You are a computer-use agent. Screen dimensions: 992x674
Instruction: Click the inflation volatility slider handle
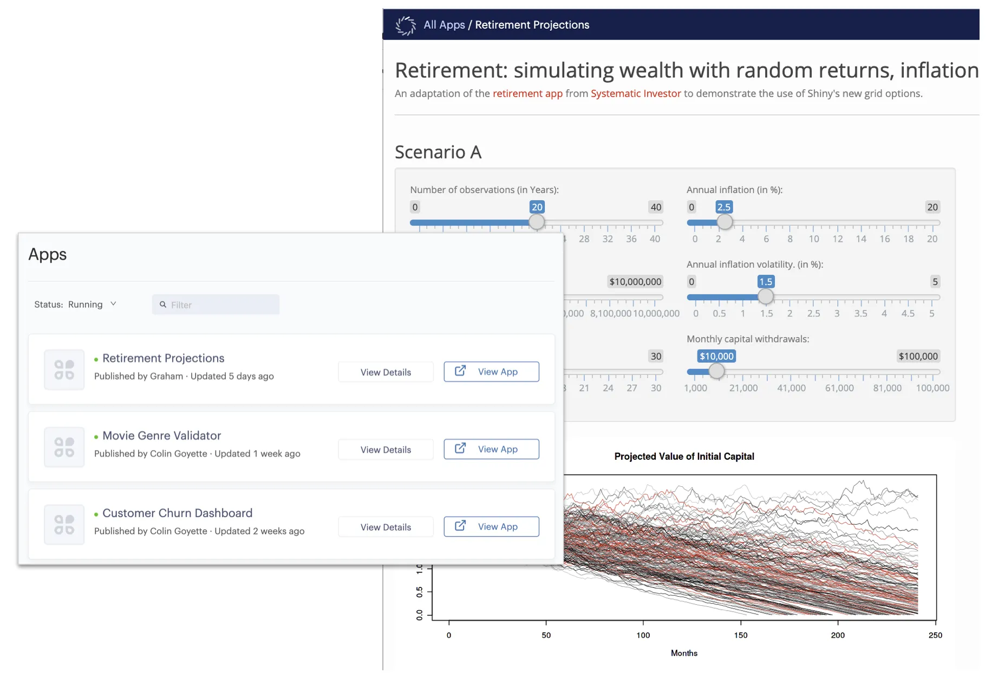pyautogui.click(x=765, y=296)
